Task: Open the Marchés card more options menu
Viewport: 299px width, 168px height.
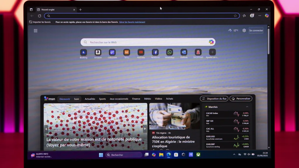Action: 247,107
